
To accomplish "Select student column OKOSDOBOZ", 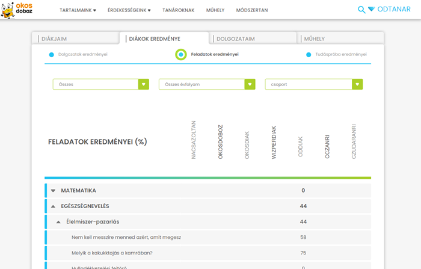I will pyautogui.click(x=221, y=142).
